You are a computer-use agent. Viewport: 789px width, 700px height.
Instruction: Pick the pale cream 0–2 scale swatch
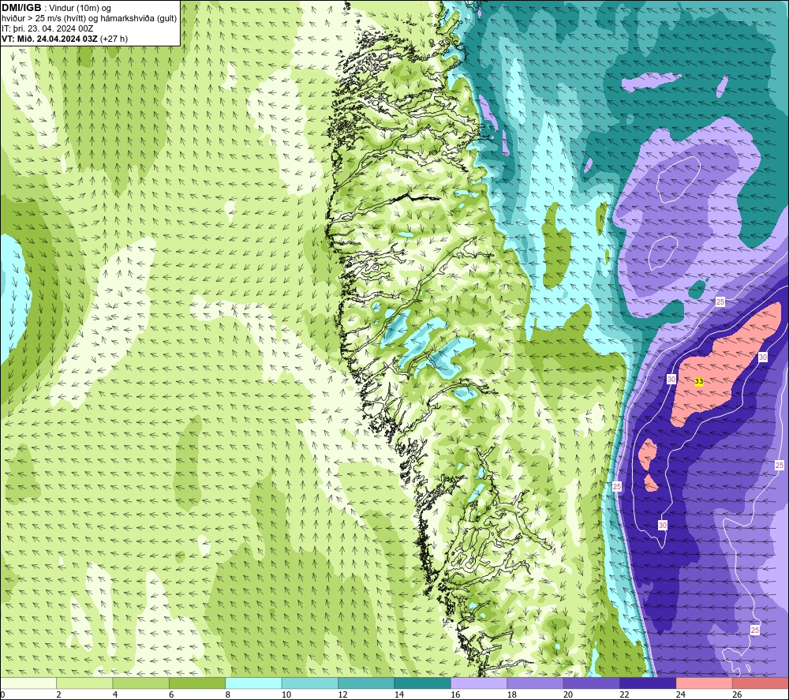pyautogui.click(x=28, y=683)
